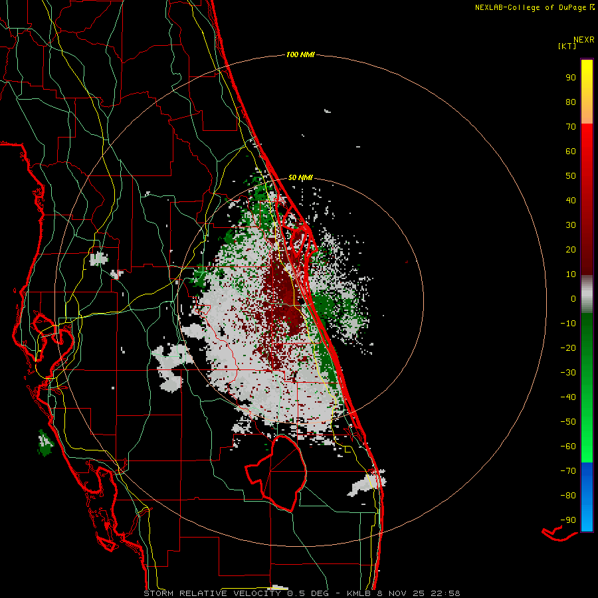Image resolution: width=598 pixels, height=598 pixels.
Task: Click the positive 40 scale value
Action: (571, 200)
